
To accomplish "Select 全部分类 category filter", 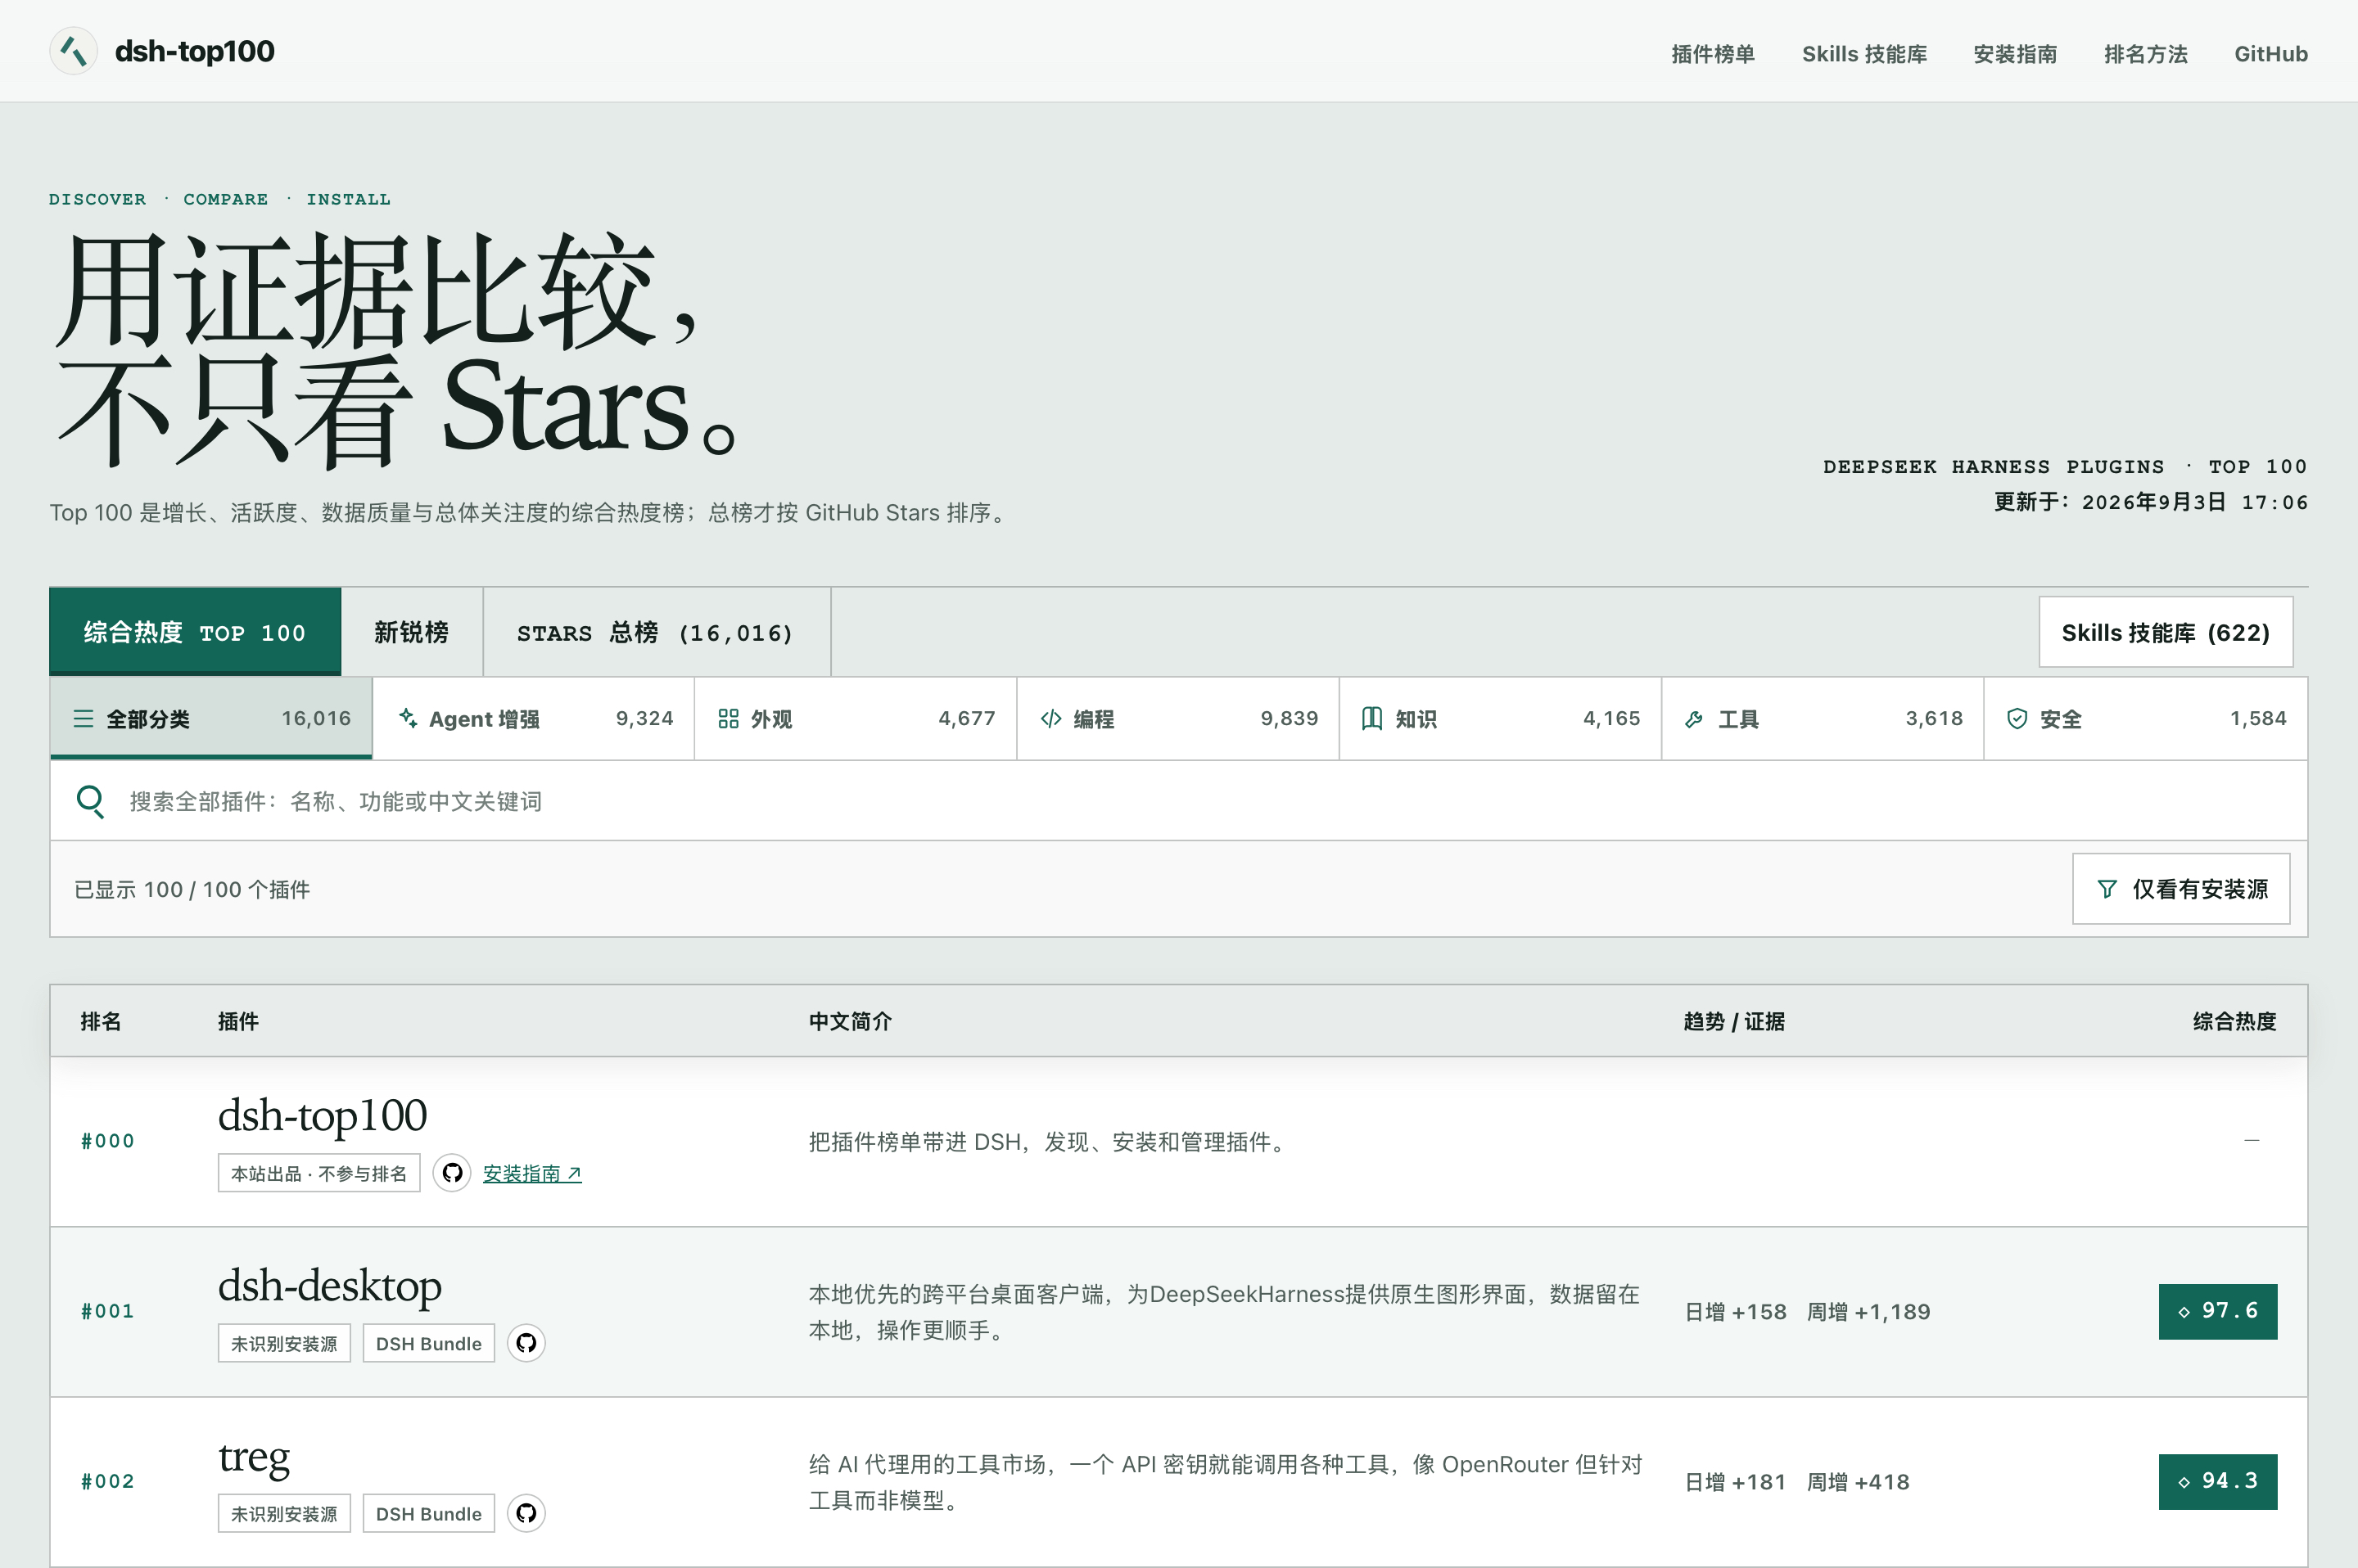I will pos(211,719).
